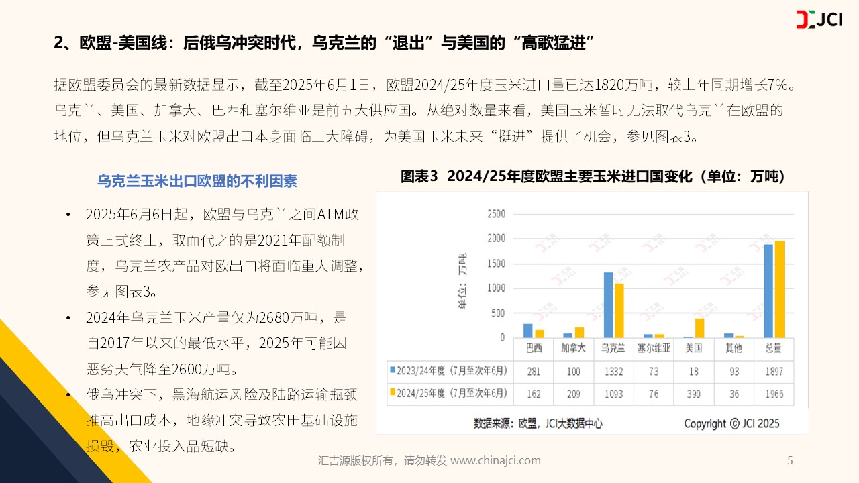The image size is (859, 483).
Task: Open the www.chinajci.com link in the footer
Action: pyautogui.click(x=495, y=460)
